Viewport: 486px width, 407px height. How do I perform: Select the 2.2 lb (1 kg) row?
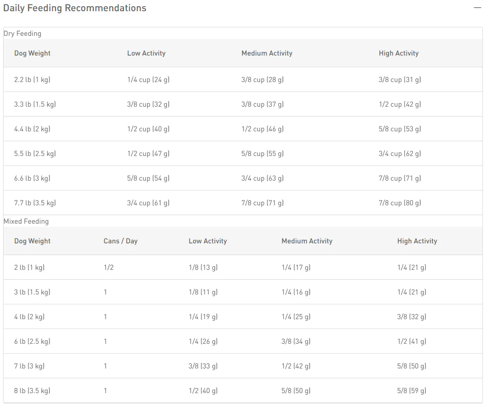(x=243, y=79)
